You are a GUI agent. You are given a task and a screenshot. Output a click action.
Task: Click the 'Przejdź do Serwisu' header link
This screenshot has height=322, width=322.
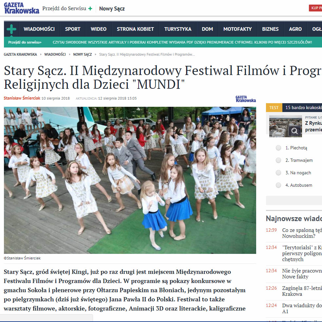[x=64, y=9]
